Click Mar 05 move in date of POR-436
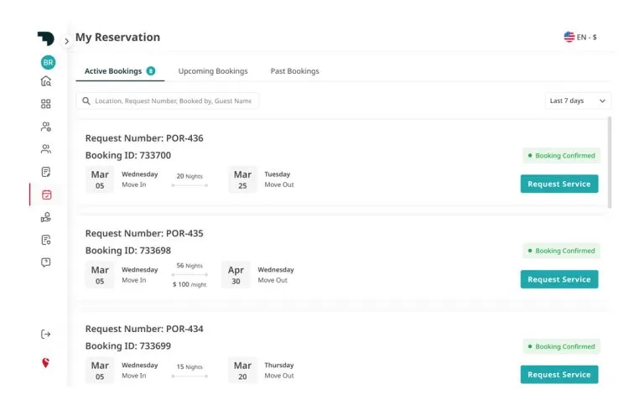 [100, 179]
